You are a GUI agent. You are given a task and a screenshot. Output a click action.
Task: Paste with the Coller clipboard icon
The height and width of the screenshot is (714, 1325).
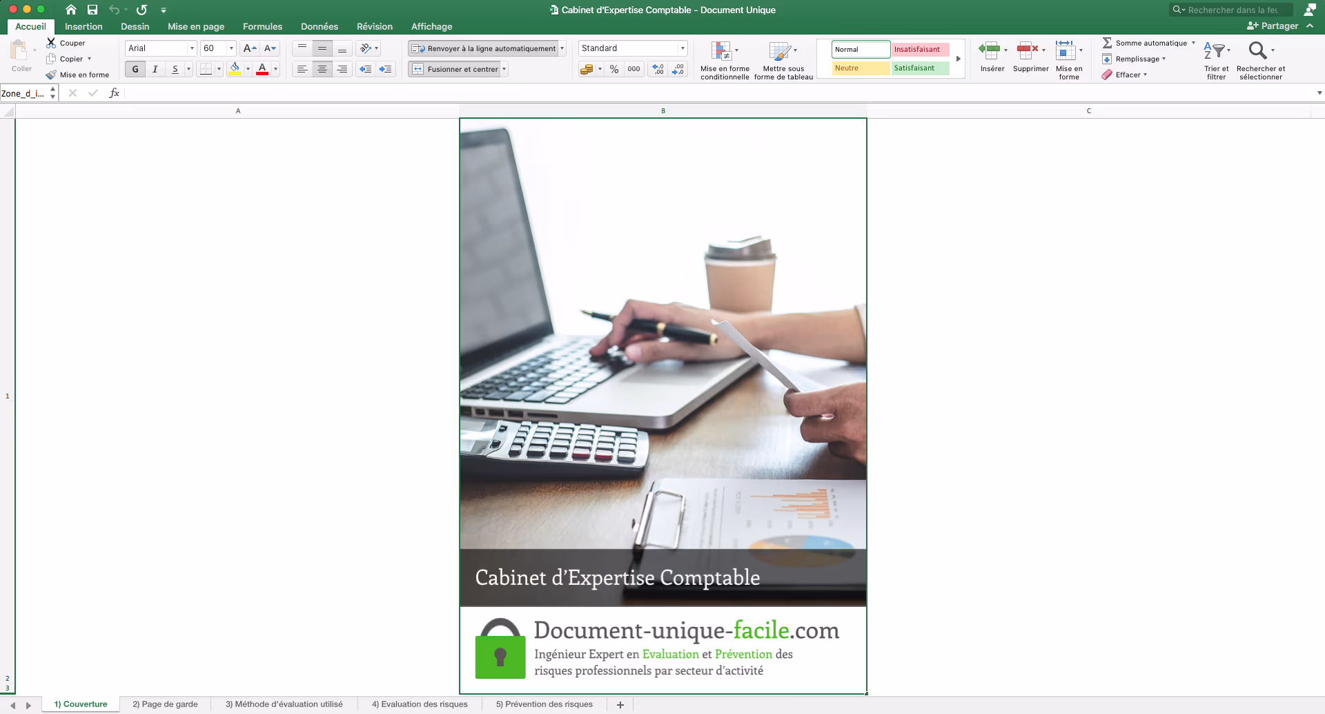pos(19,50)
